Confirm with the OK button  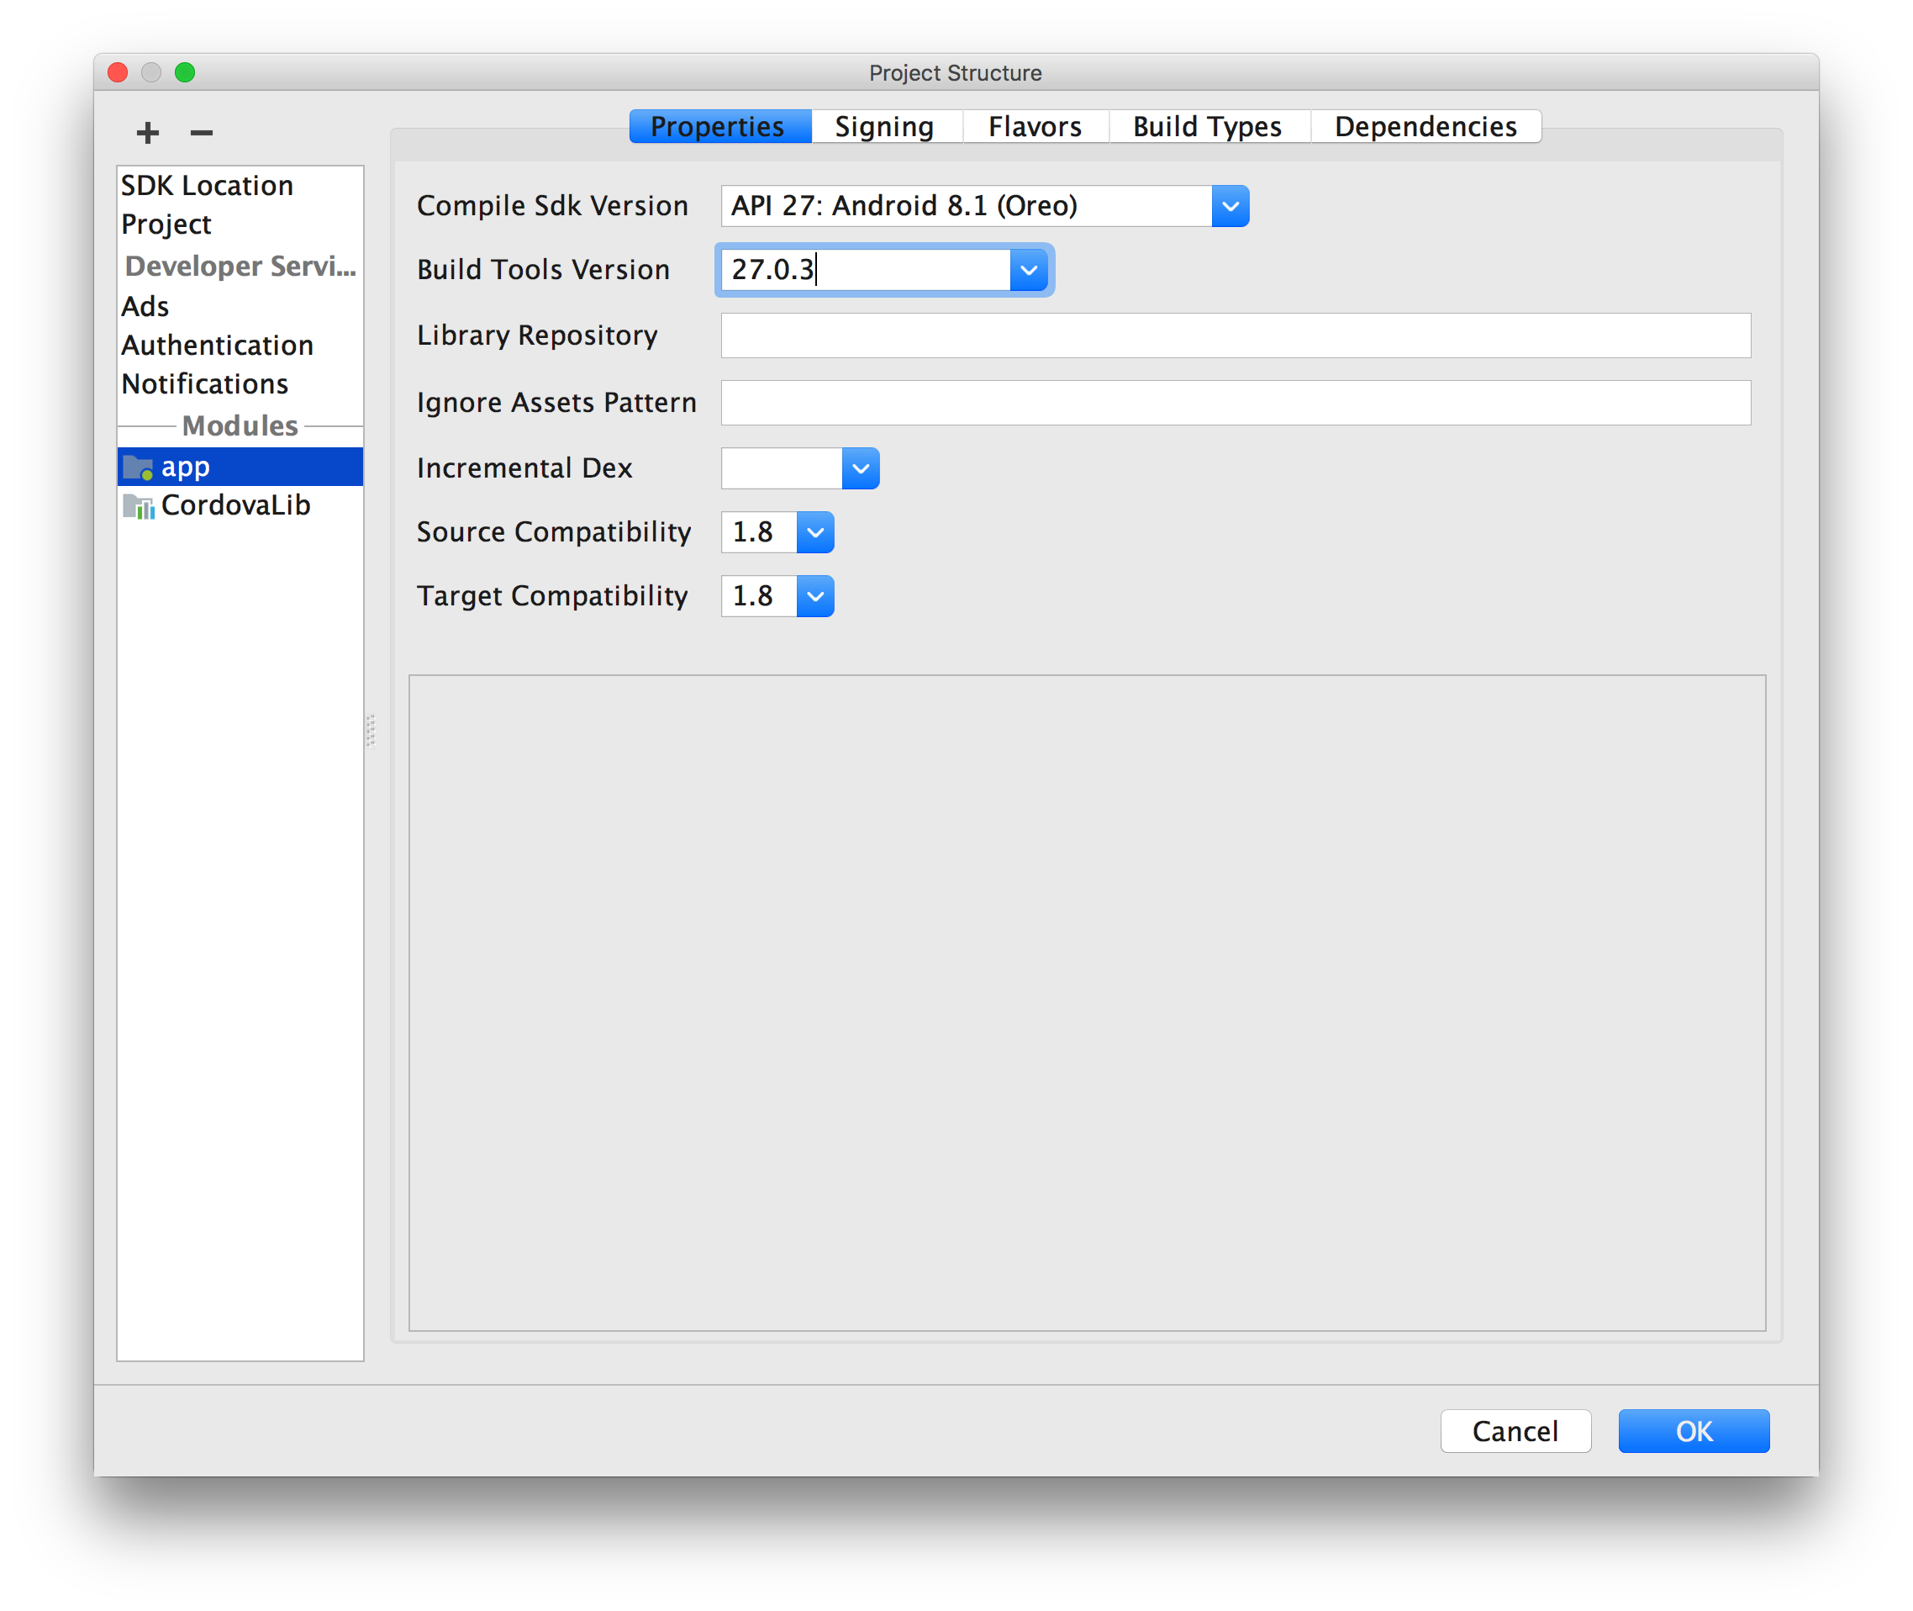pos(1693,1431)
